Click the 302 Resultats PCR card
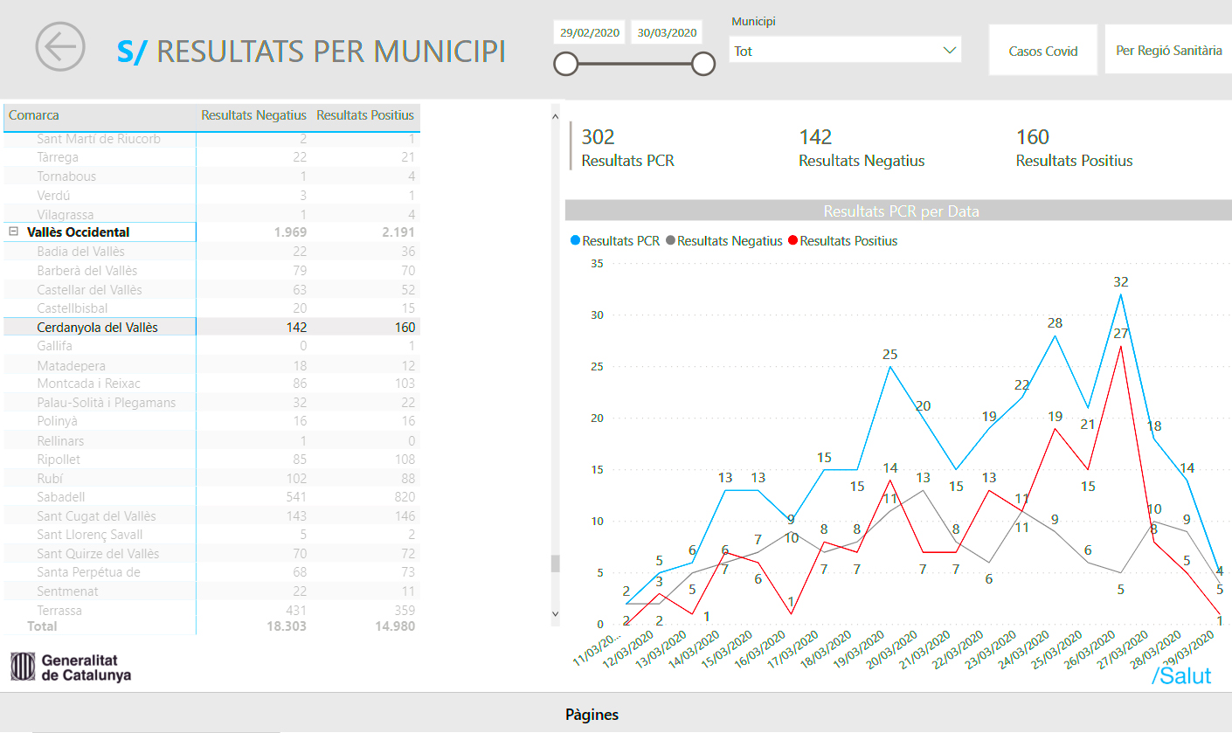Image resolution: width=1232 pixels, height=733 pixels. click(x=627, y=147)
